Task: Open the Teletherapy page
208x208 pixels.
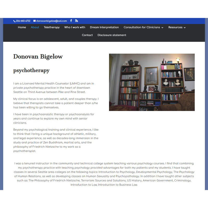Action: 52,27
